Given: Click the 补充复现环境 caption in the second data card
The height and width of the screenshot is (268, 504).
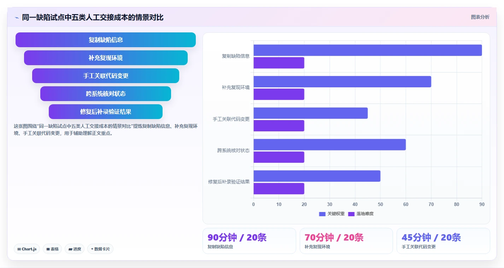Looking at the screenshot, I should [317, 247].
